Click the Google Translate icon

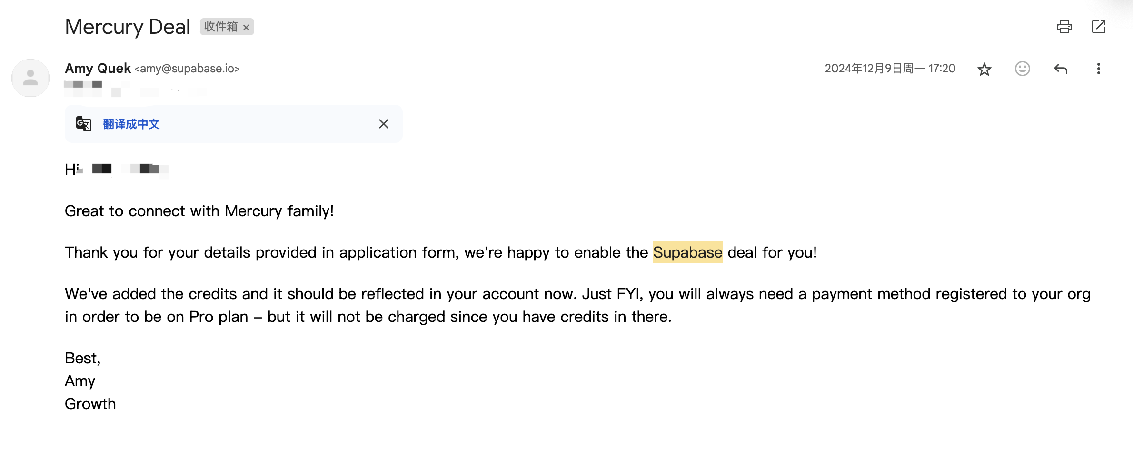[84, 124]
